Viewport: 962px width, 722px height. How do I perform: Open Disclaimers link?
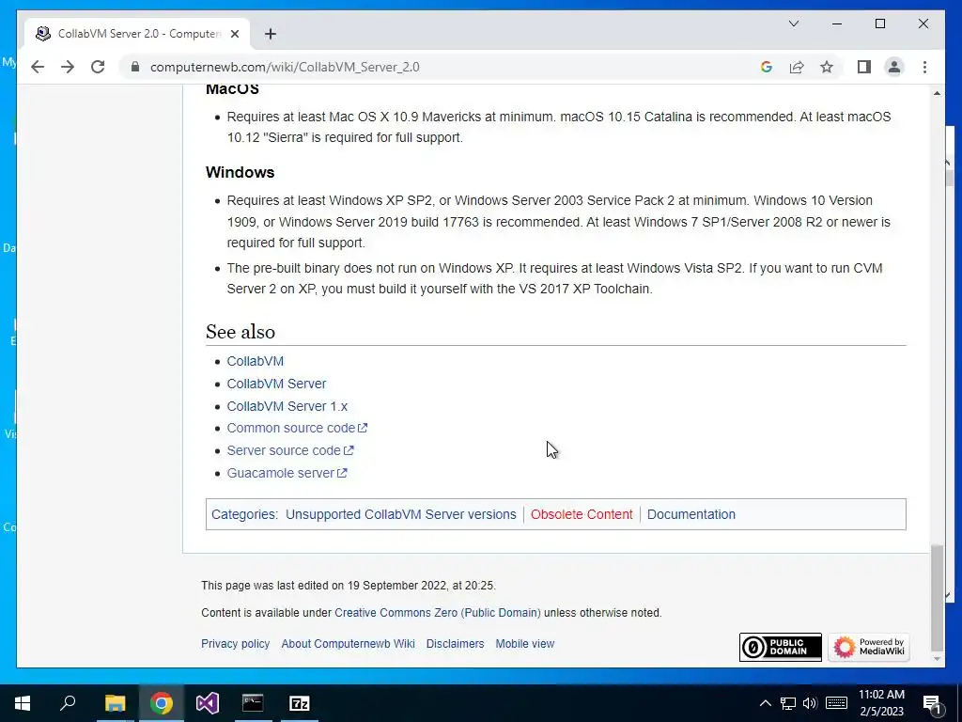[x=456, y=643]
